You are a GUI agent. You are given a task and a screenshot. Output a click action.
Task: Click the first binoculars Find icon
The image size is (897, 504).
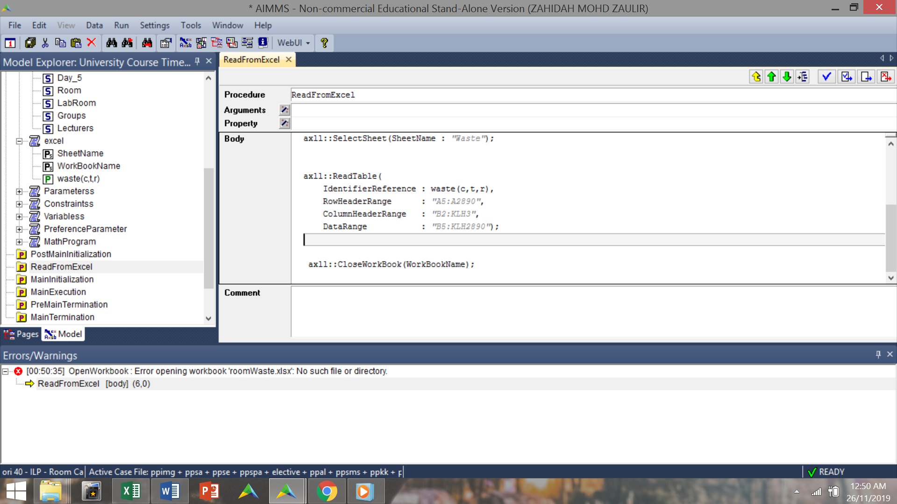[x=112, y=43]
